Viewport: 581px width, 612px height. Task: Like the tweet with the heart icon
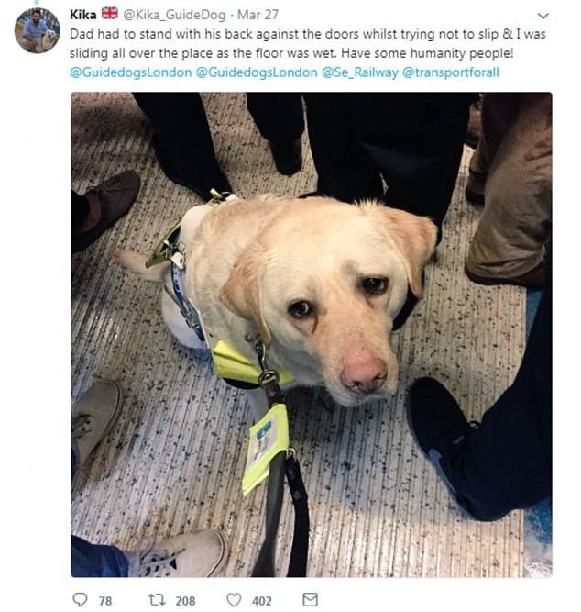pyautogui.click(x=234, y=599)
